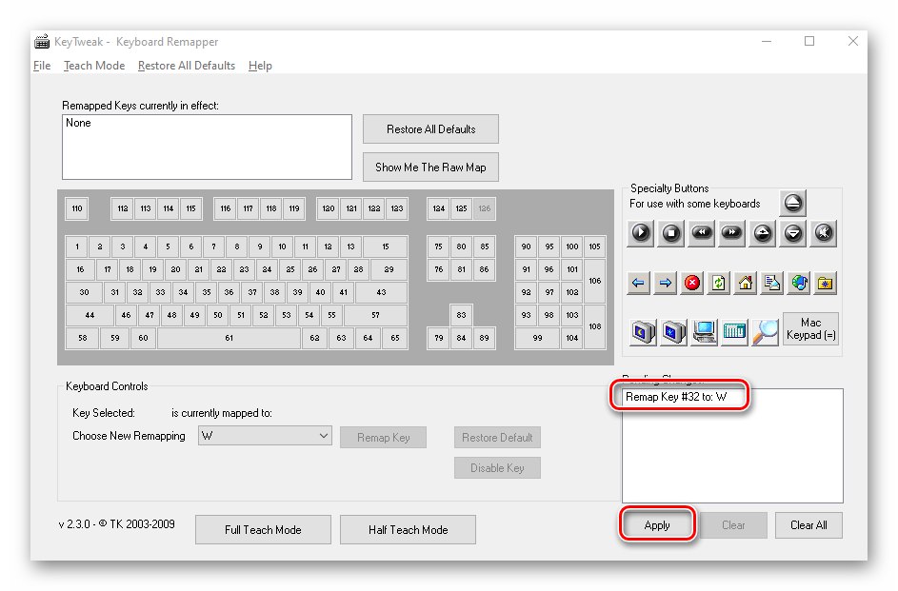Select keyboard key number 75
The width and height of the screenshot is (898, 591).
tap(438, 246)
